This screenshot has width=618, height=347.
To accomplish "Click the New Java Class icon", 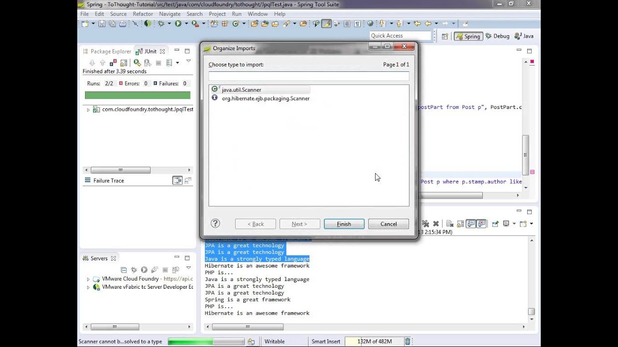I will 236,24.
